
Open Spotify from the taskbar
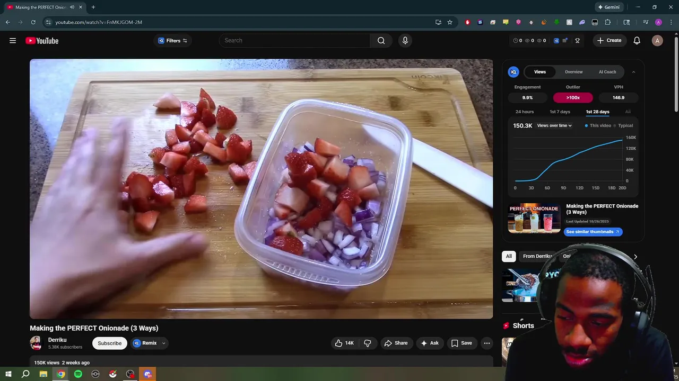(78, 374)
